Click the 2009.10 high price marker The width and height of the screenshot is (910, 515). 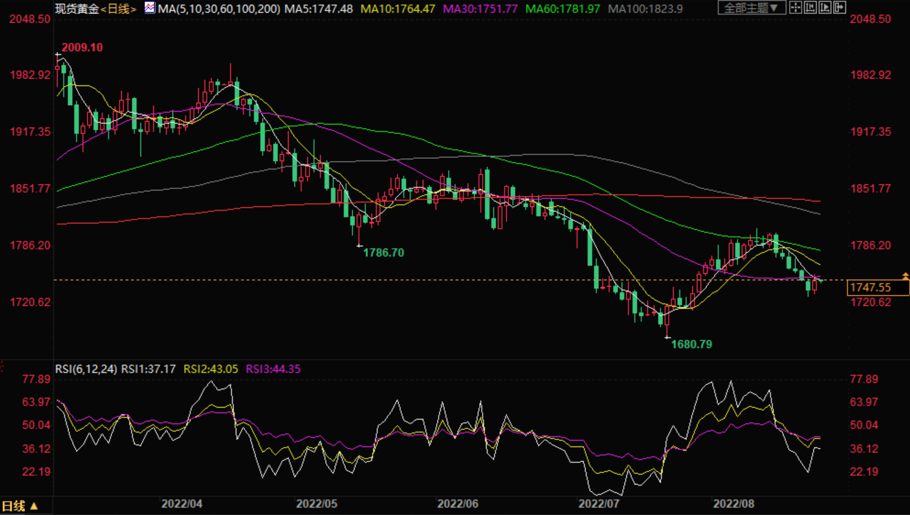coord(82,48)
